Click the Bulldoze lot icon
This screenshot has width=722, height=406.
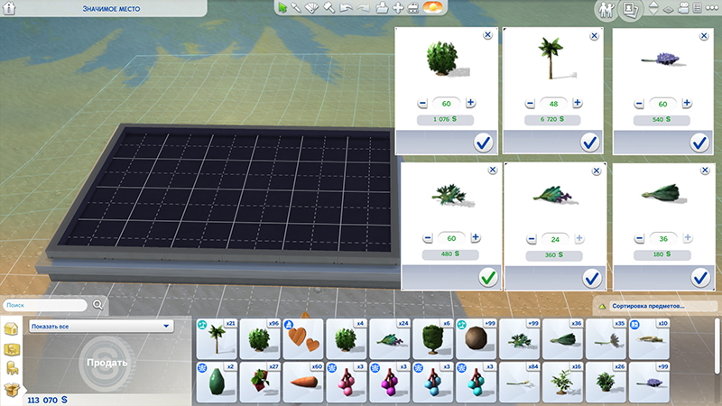pos(413,7)
